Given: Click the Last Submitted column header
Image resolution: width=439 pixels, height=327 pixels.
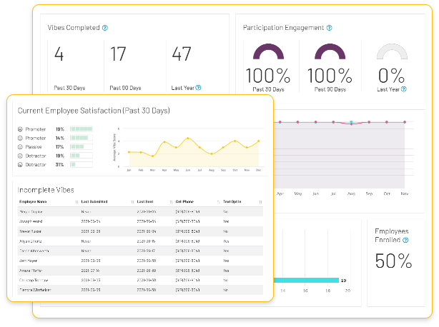Looking at the screenshot, I should coord(94,201).
